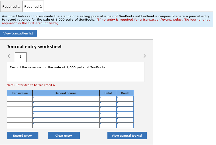Image resolution: width=216 pixels, height=145 pixels.
Task: Click the 'Record the revenue for the sale' description
Action: tap(58, 67)
